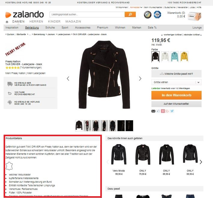This screenshot has width=213, height=198.
Task: Show next product image arrow
Action: [140, 79]
